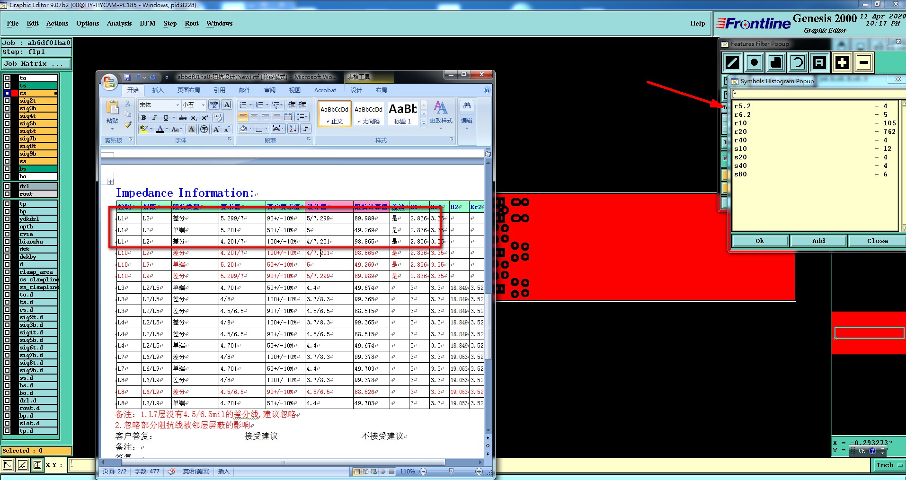The height and width of the screenshot is (480, 906).
Task: Toggle visibility box of layer drl
Action: [7, 186]
